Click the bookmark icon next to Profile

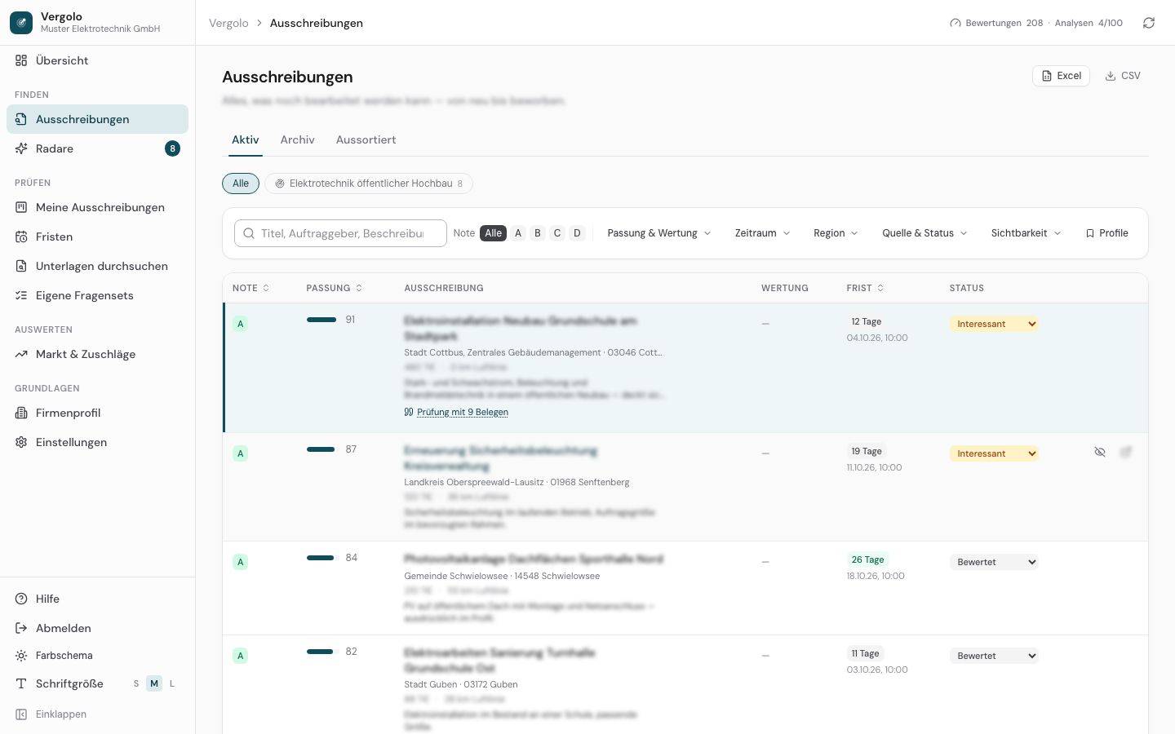1090,233
